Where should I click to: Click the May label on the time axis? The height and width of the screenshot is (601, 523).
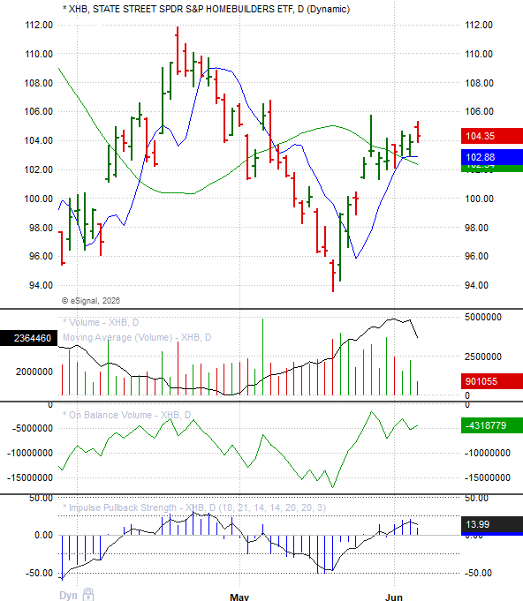[x=239, y=597]
